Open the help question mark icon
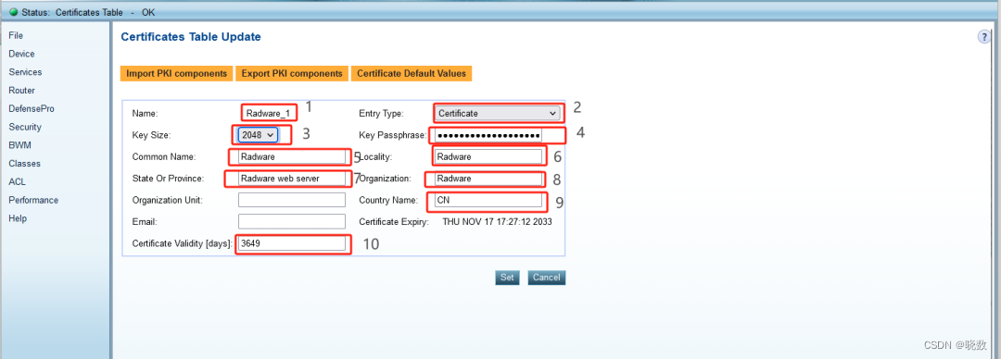 pyautogui.click(x=983, y=37)
